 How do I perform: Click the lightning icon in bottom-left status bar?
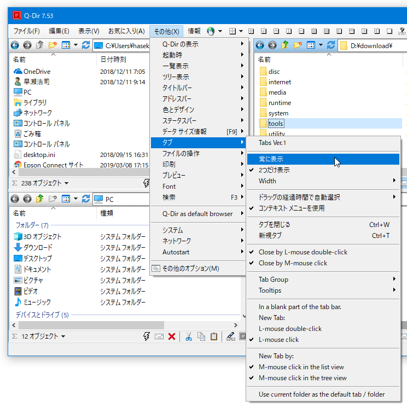[147, 336]
